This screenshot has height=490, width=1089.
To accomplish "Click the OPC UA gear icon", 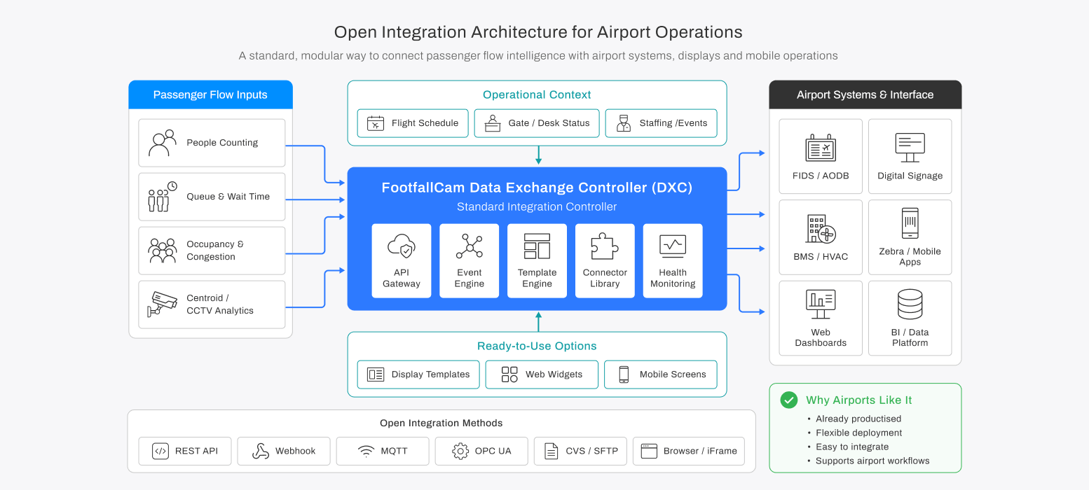I will 460,451.
